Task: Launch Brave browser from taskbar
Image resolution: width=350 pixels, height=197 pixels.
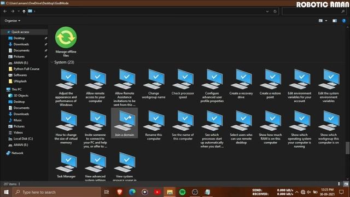Action: [x=120, y=192]
